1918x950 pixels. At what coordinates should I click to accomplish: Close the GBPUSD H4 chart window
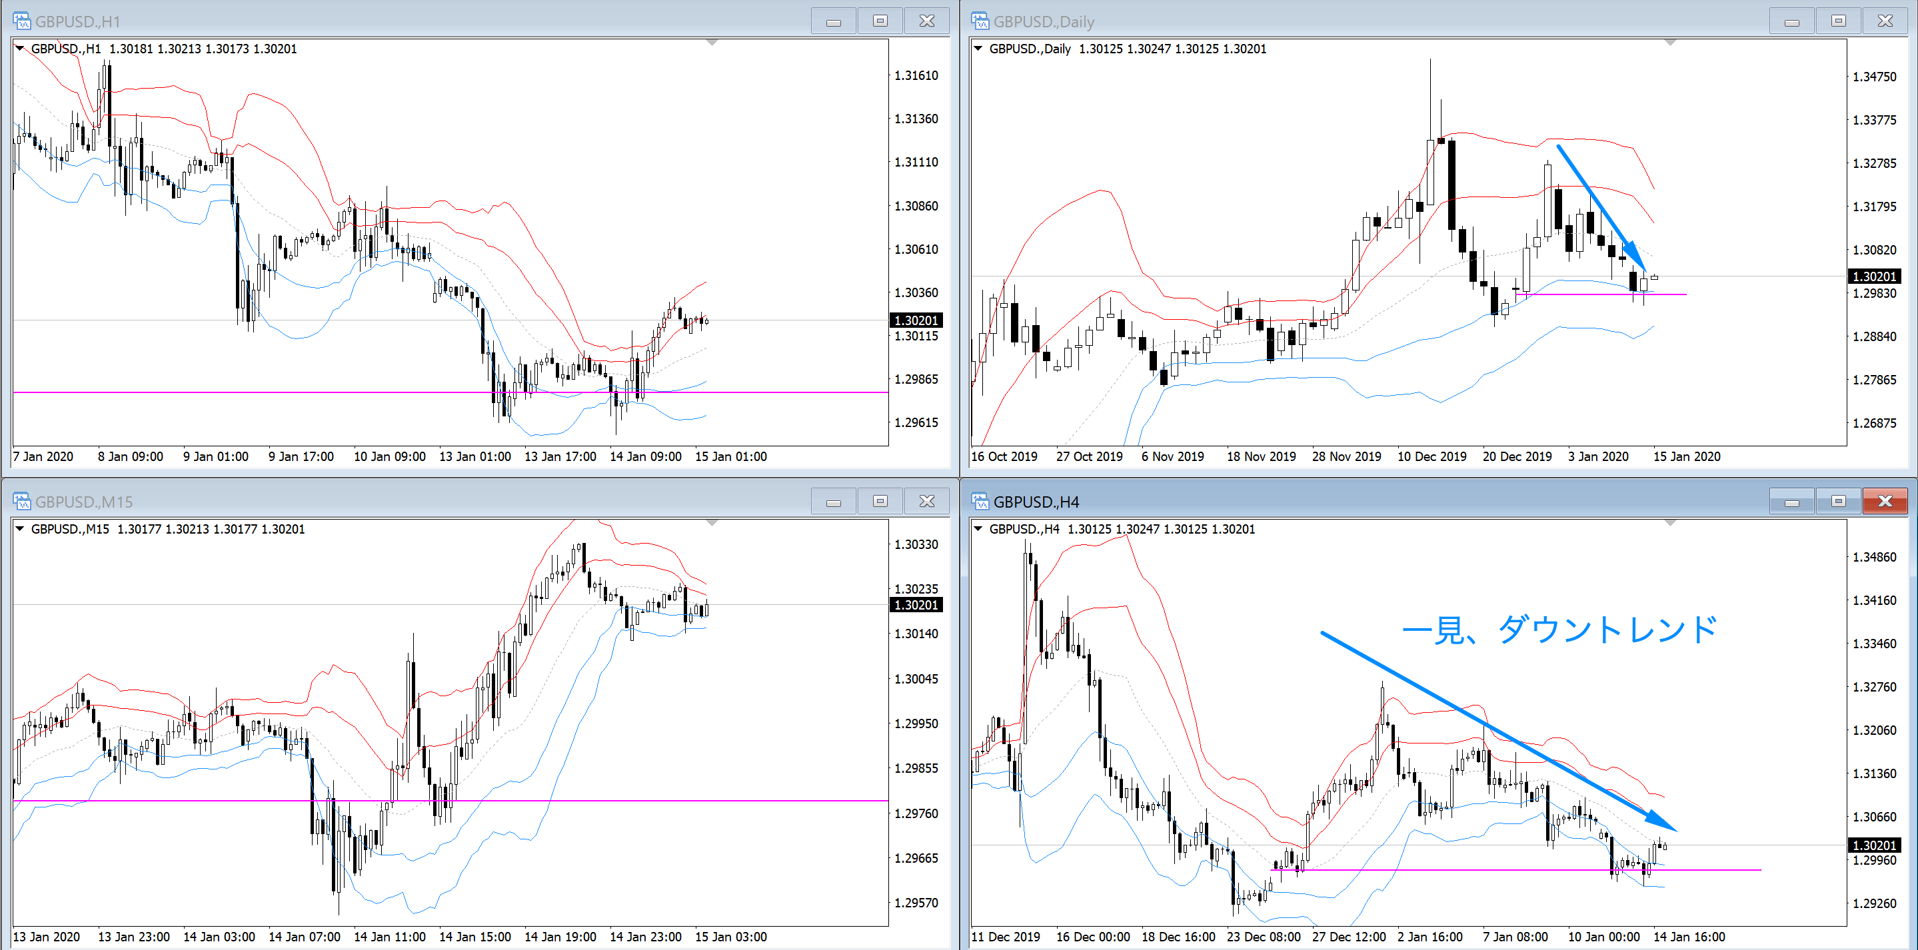coord(1885,501)
